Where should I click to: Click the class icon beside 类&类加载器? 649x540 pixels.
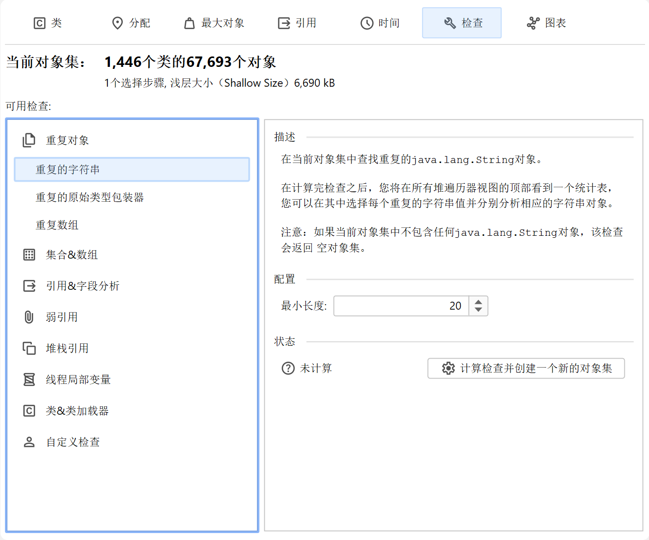pos(29,411)
